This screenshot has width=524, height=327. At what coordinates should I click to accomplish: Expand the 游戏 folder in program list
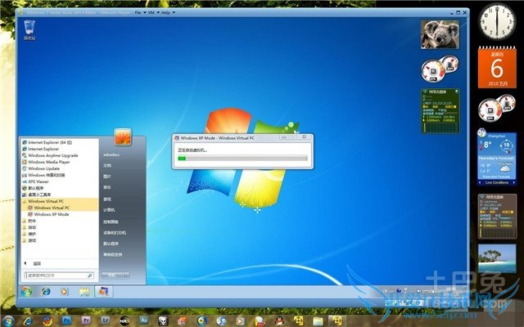pyautogui.click(x=32, y=240)
